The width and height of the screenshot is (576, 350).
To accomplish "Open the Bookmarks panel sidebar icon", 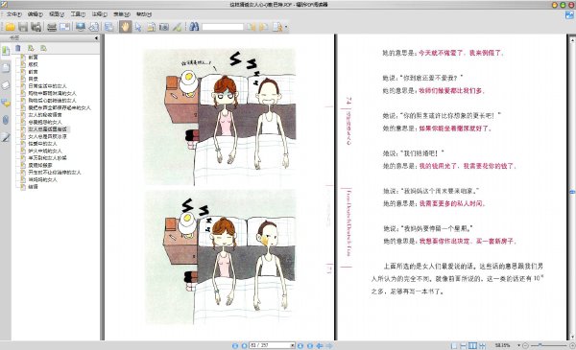I will tap(6, 51).
